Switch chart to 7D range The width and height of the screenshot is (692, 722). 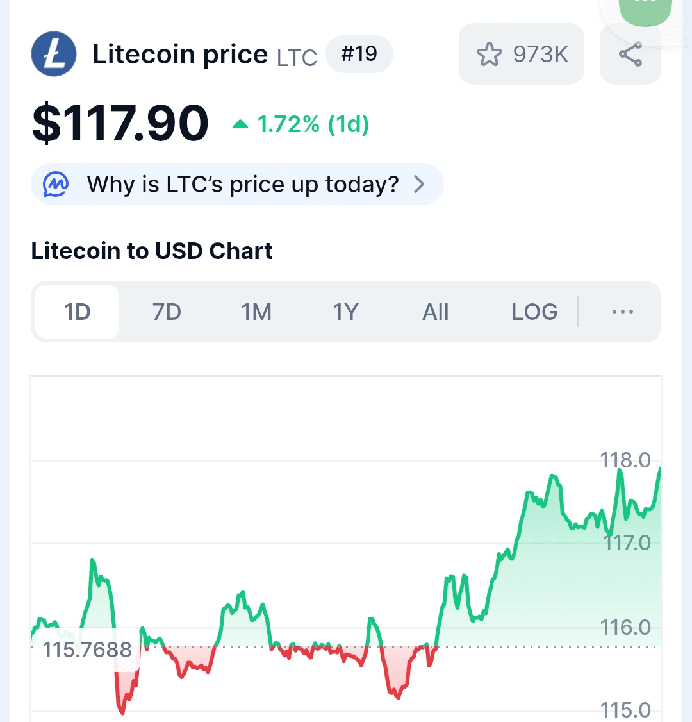pos(167,312)
